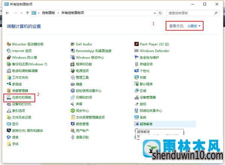
Task: Open the 字体 icon
Action: tap(9, 144)
